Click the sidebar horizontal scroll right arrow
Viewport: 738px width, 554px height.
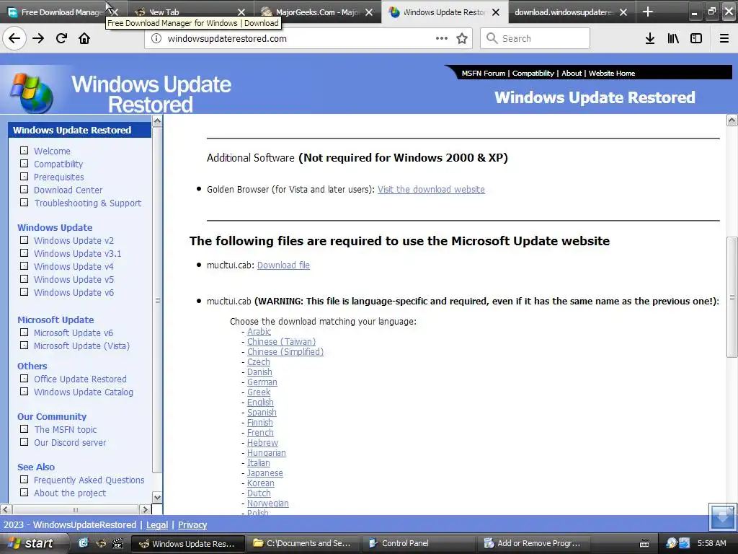145,509
